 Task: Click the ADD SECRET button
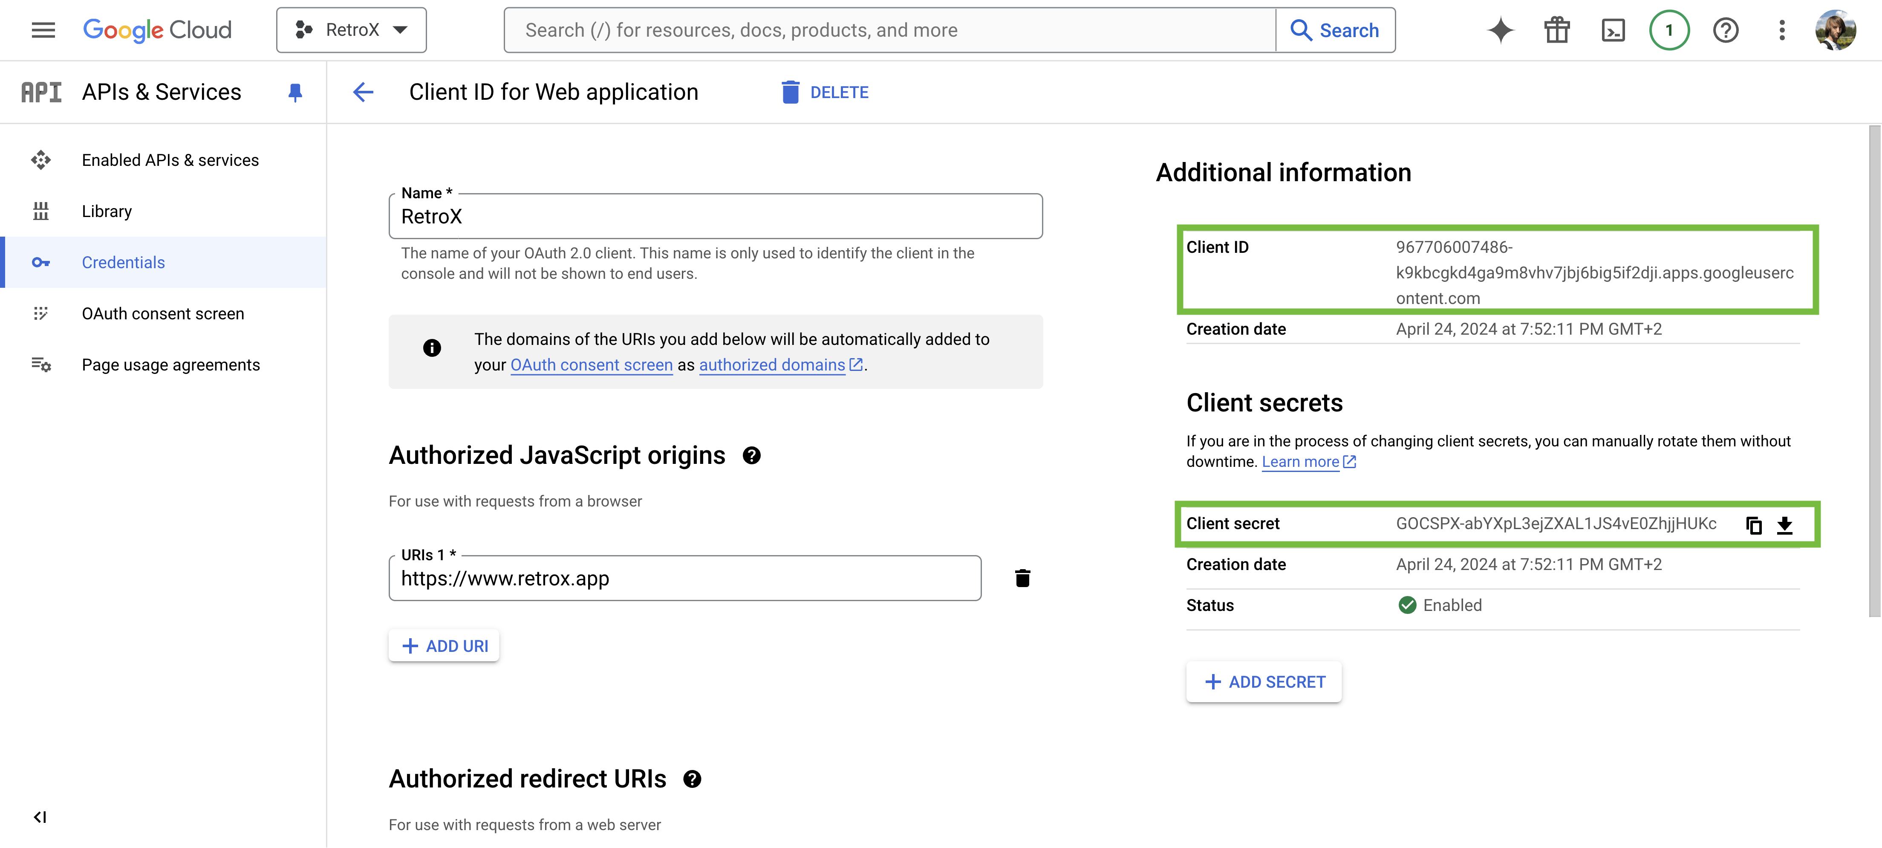pyautogui.click(x=1264, y=682)
